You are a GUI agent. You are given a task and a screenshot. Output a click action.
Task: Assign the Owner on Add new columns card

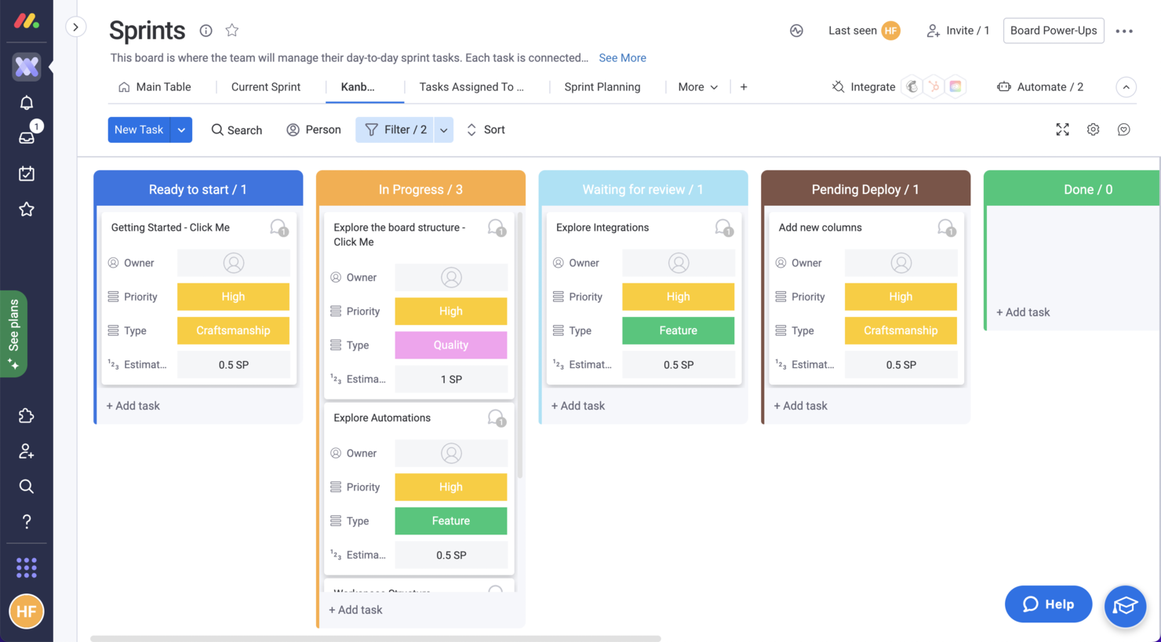pyautogui.click(x=901, y=263)
